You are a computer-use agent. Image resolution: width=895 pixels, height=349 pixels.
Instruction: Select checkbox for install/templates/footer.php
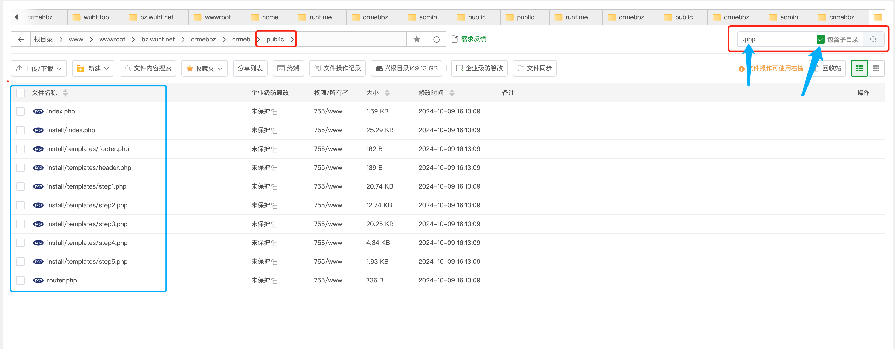(x=20, y=149)
